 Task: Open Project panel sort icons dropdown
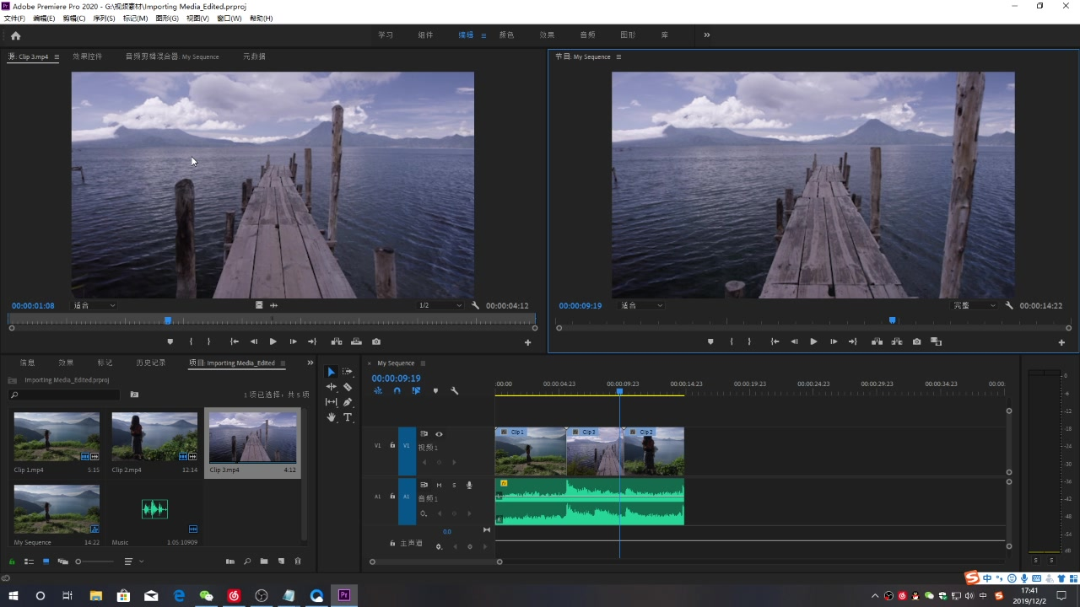(x=133, y=561)
